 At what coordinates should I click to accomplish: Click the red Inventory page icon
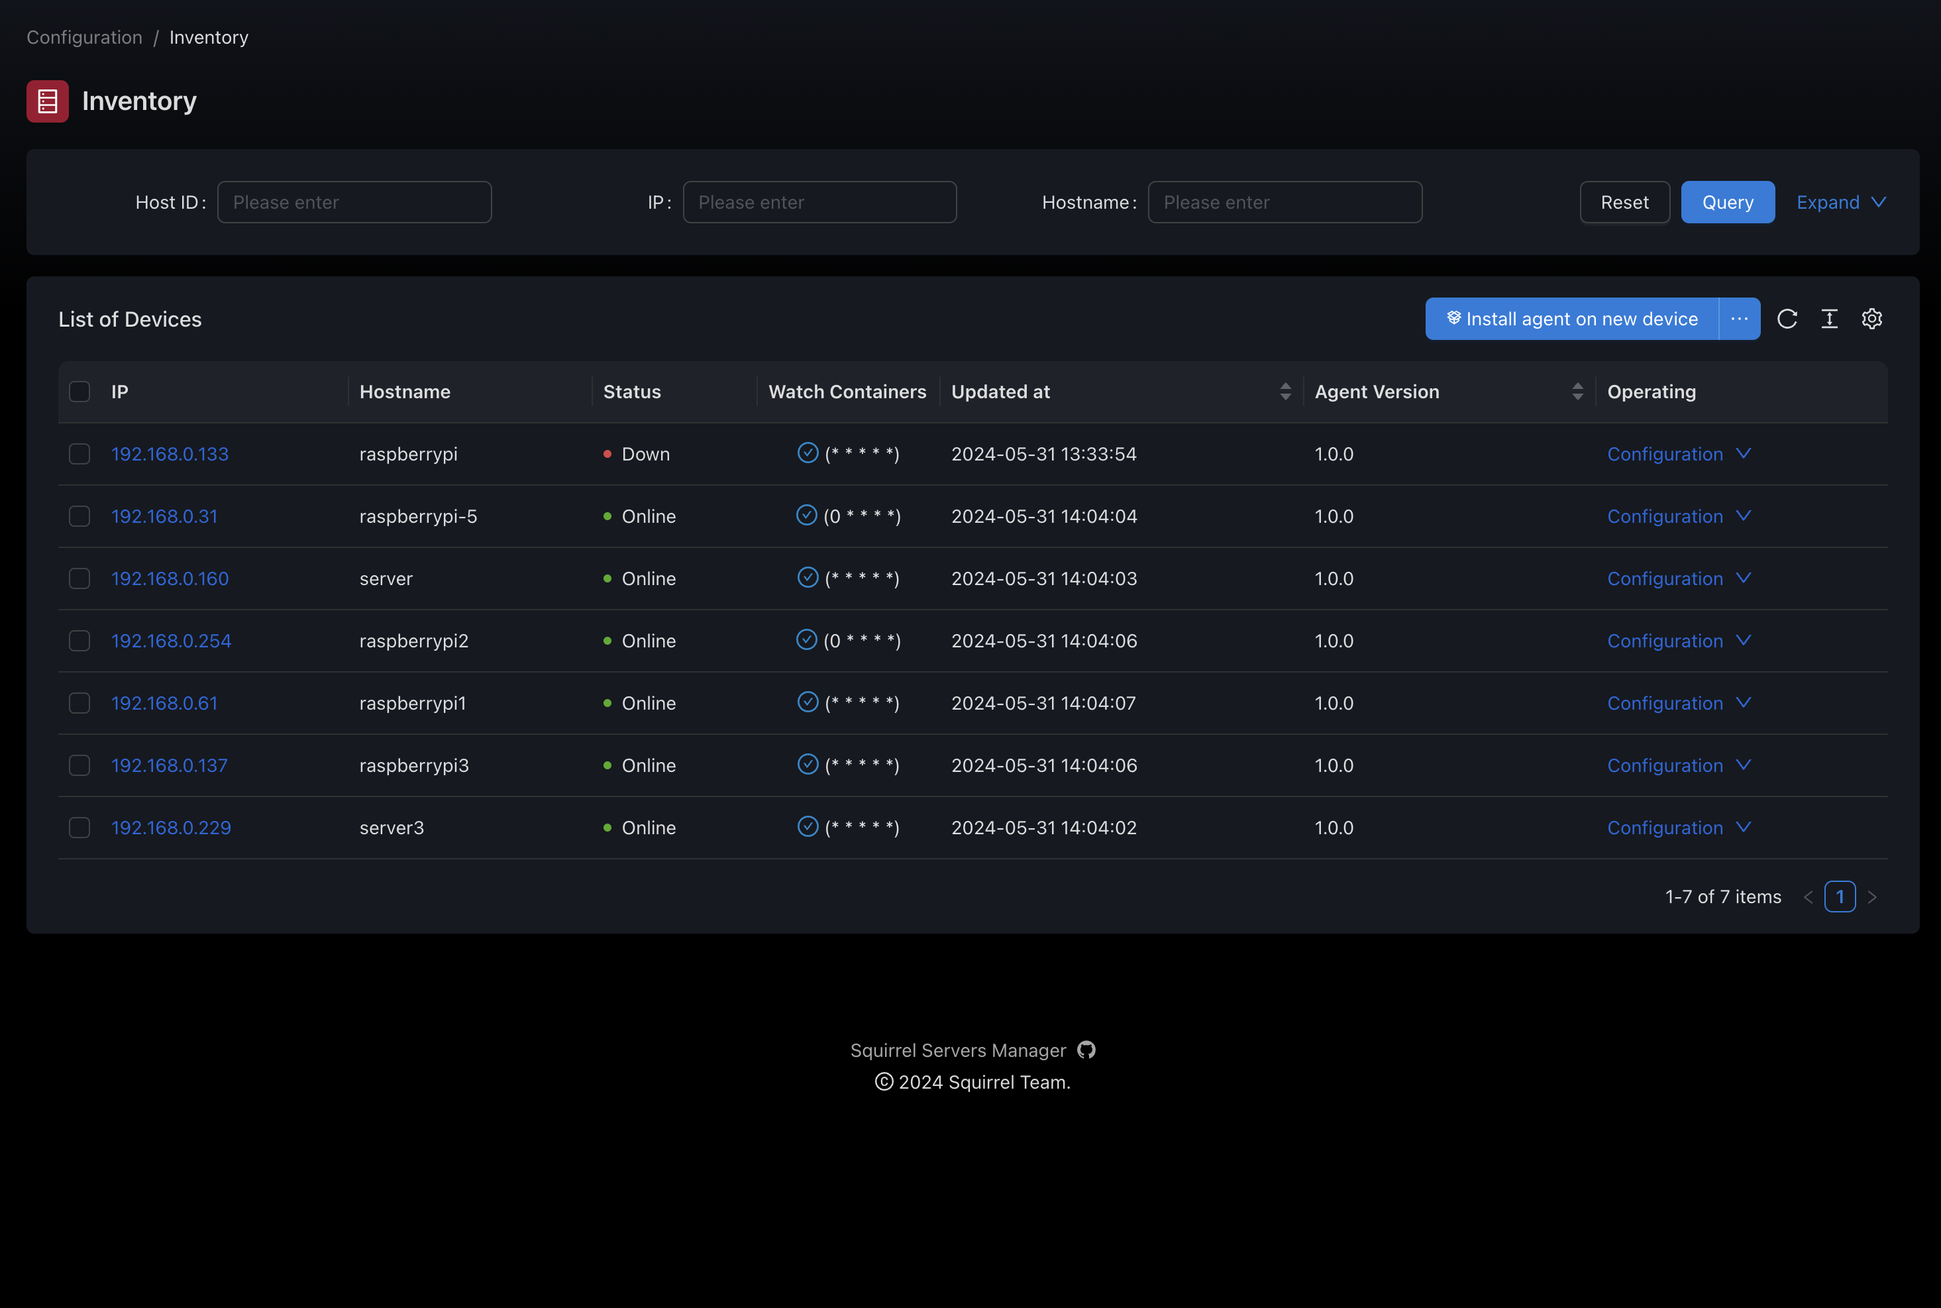48,101
